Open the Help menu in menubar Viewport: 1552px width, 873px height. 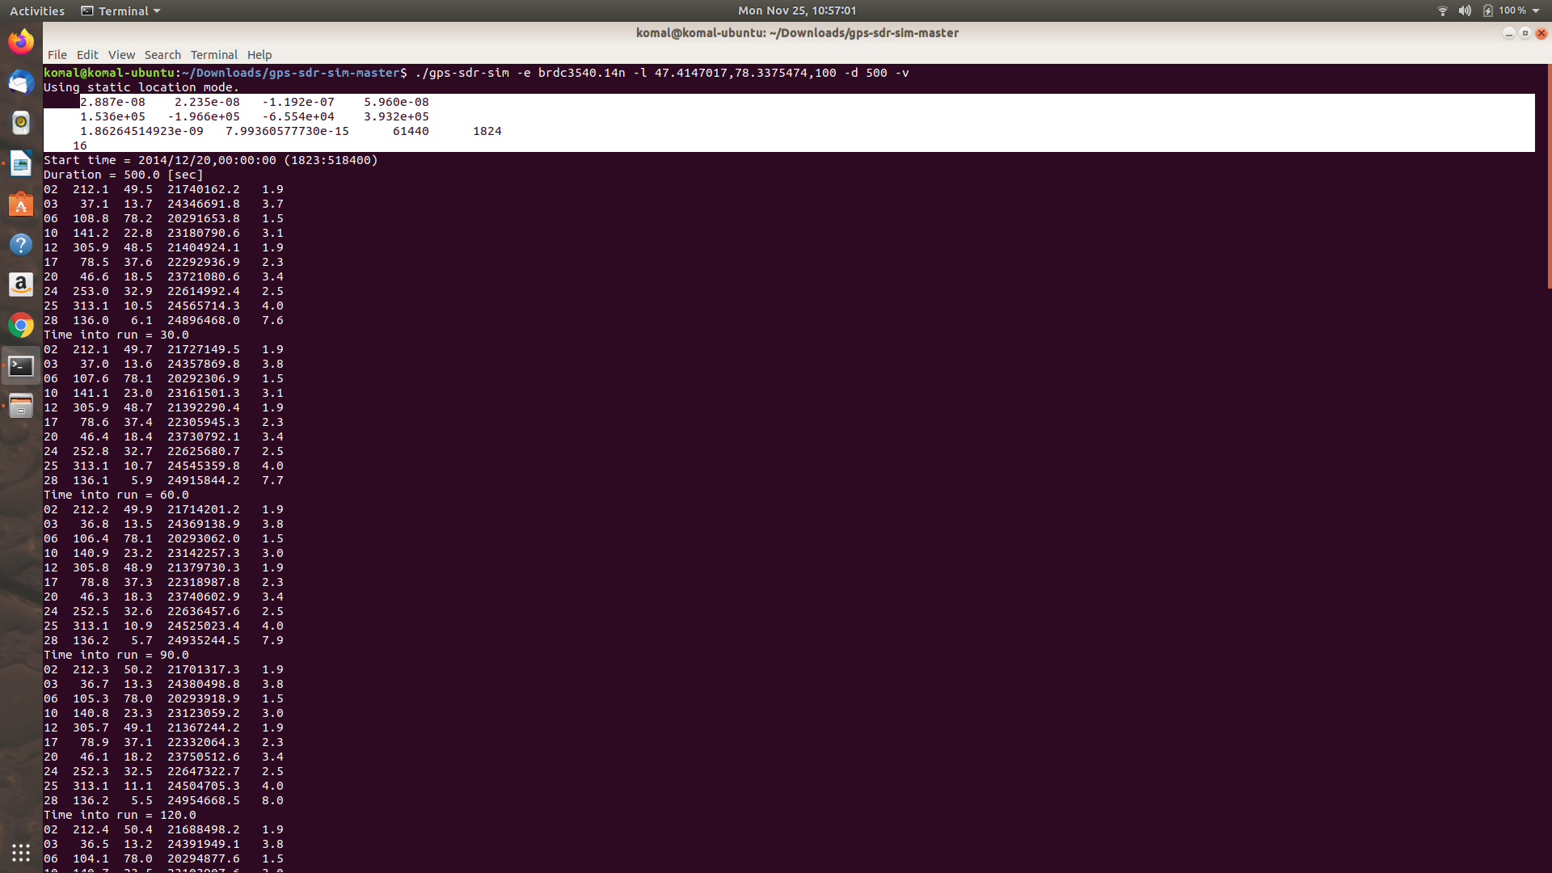tap(259, 55)
